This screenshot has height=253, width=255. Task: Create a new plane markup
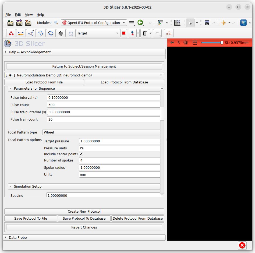point(61,33)
